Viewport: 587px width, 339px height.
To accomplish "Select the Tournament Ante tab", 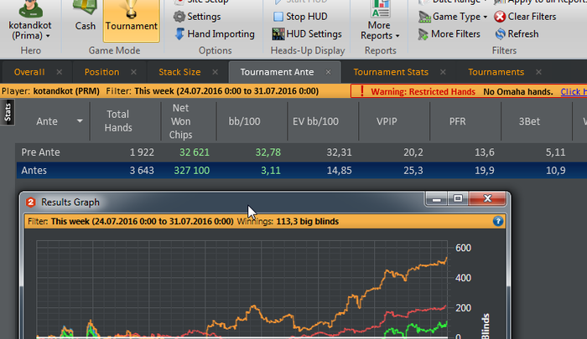I will point(277,72).
